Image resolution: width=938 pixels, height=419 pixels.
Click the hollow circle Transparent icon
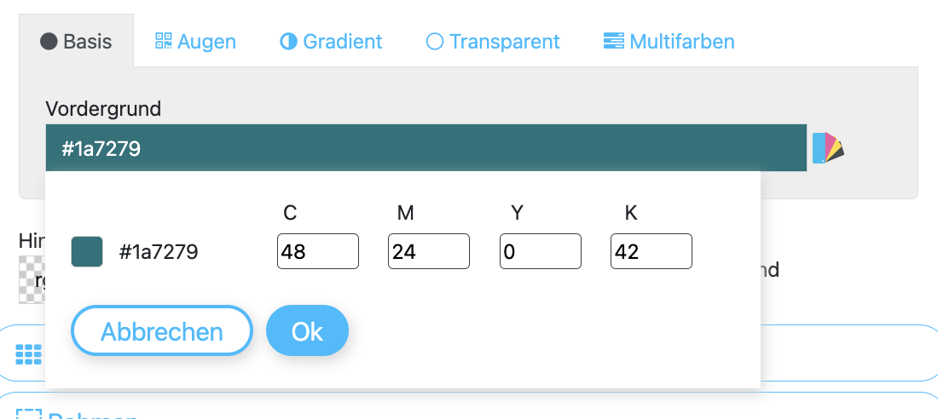tap(434, 41)
